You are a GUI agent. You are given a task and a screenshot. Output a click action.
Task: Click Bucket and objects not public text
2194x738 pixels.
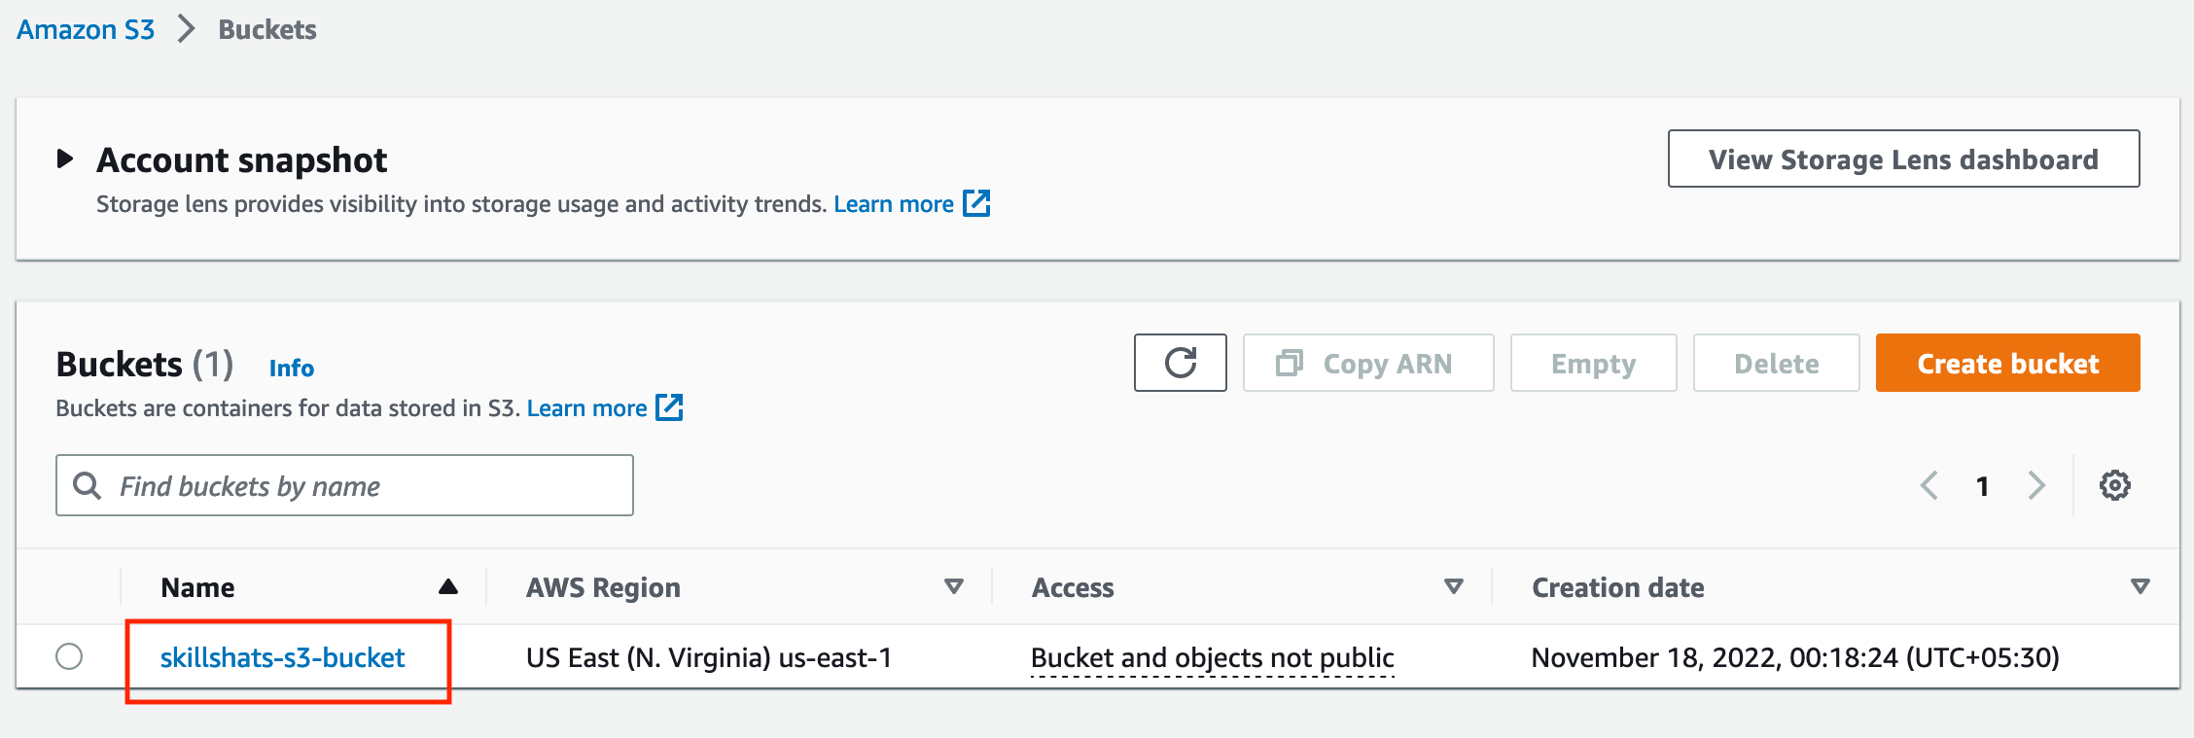(x=1212, y=657)
